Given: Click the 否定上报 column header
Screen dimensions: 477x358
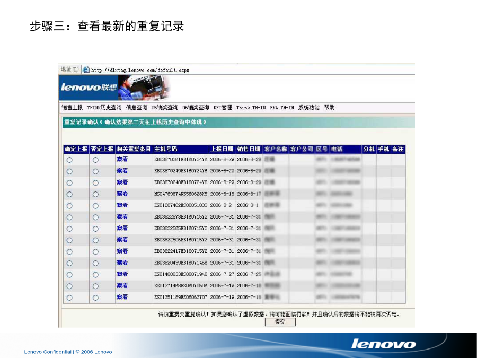Looking at the screenshot, I should coord(102,149).
